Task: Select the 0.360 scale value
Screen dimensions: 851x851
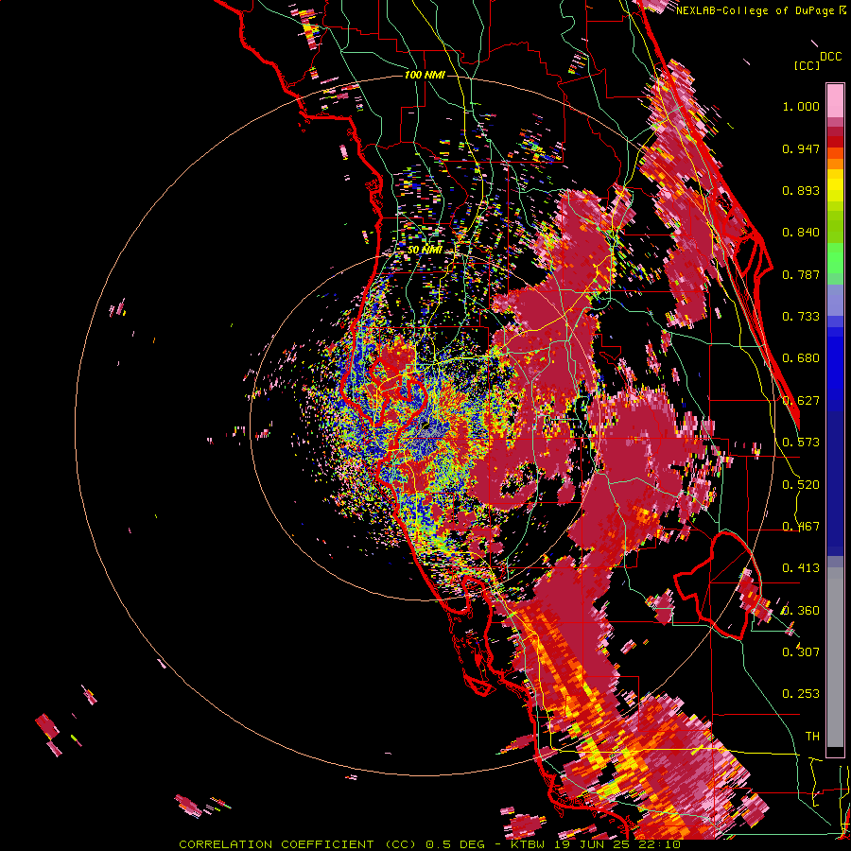Action: tap(801, 611)
